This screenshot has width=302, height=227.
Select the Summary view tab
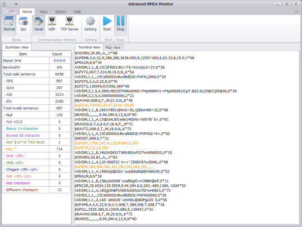click(17, 47)
